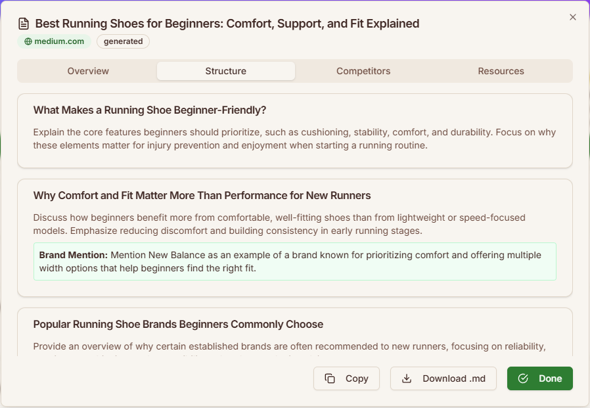This screenshot has height=408, width=590.
Task: Click the globe icon in the medium.com badge
Action: click(x=28, y=41)
